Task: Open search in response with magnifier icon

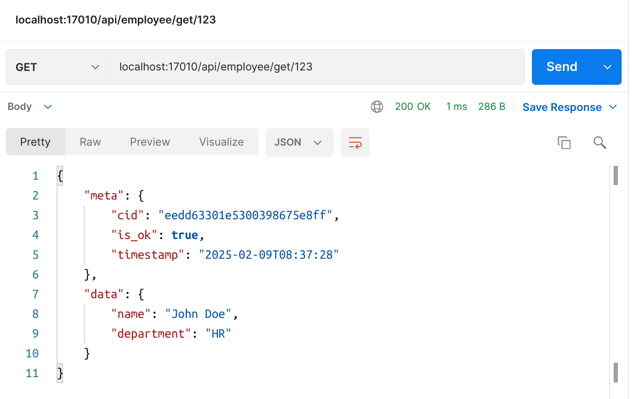Action: pos(600,142)
